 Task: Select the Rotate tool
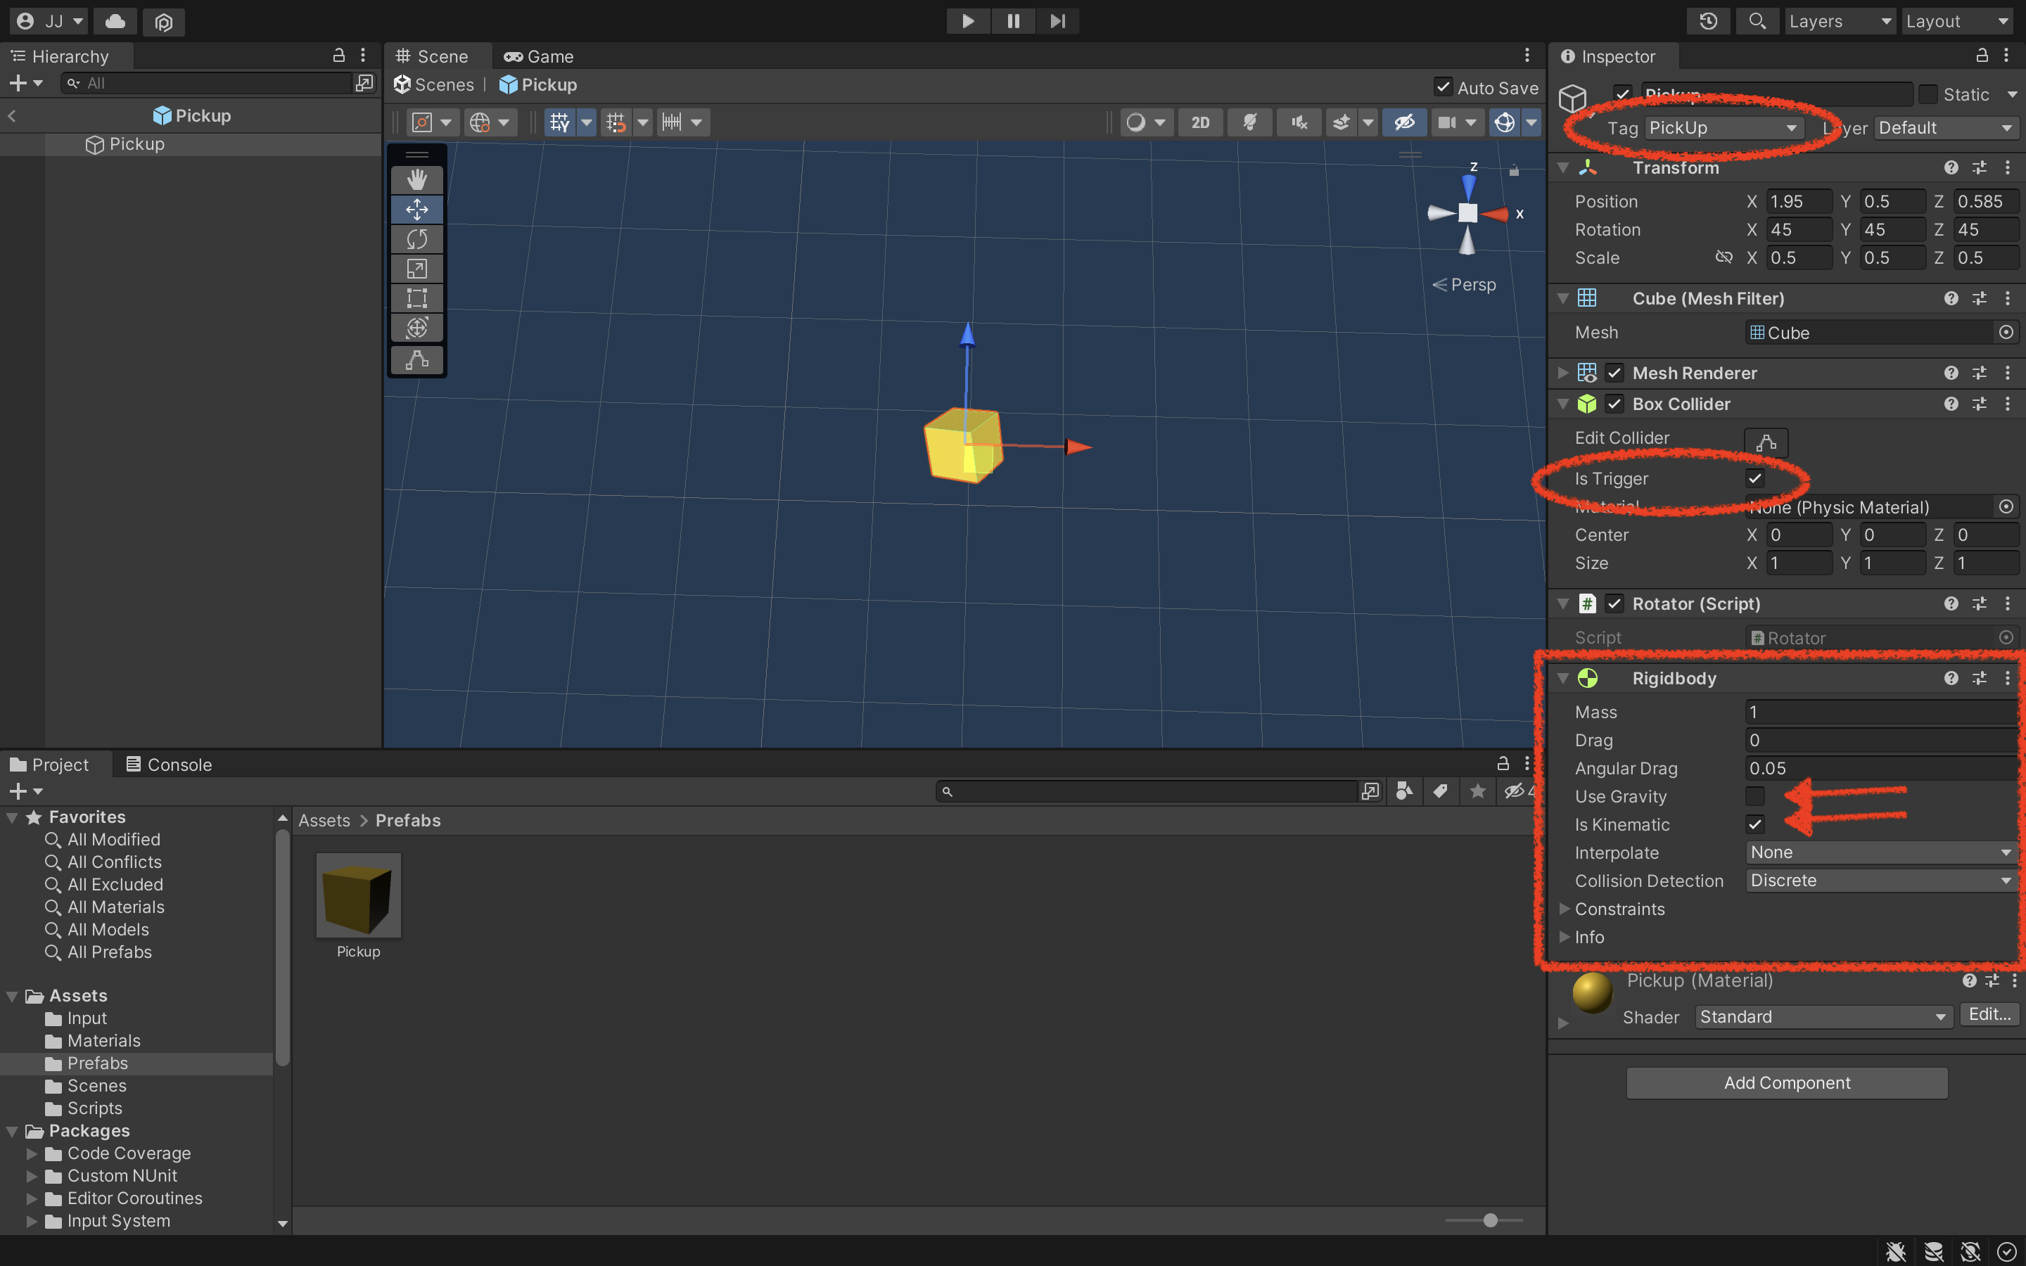tap(417, 239)
